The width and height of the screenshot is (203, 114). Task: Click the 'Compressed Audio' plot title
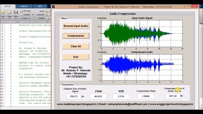click(x=142, y=52)
